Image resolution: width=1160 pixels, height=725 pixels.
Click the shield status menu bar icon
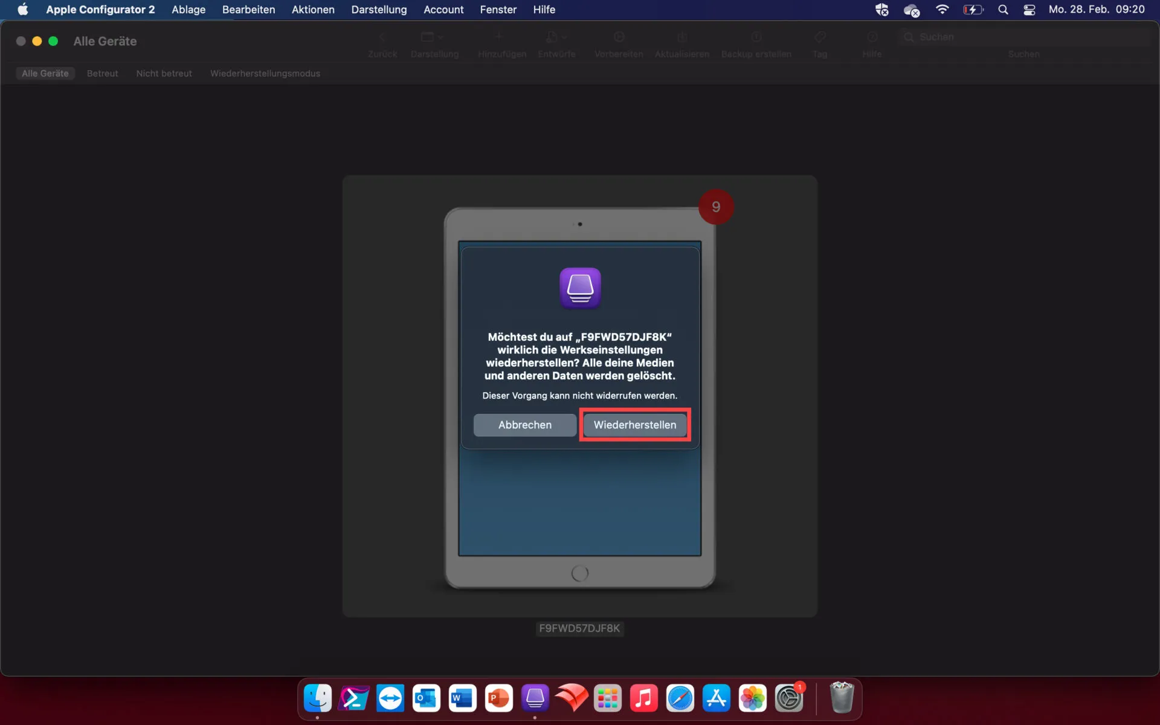[882, 10]
